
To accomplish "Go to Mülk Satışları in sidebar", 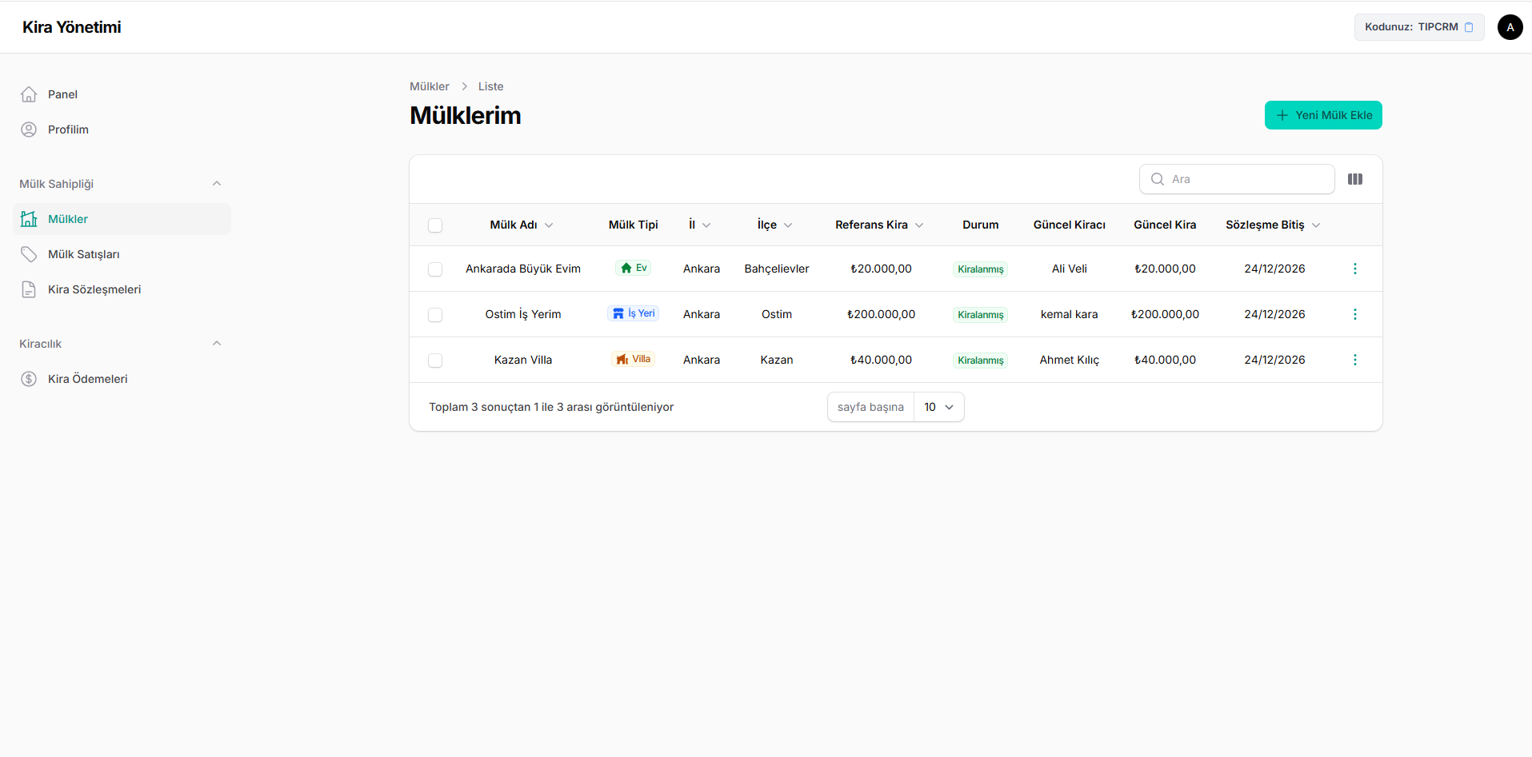I will [x=83, y=254].
